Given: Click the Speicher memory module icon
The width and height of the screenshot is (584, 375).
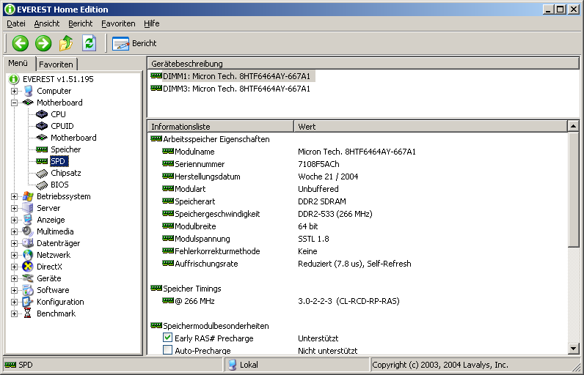Looking at the screenshot, I should (x=42, y=149).
